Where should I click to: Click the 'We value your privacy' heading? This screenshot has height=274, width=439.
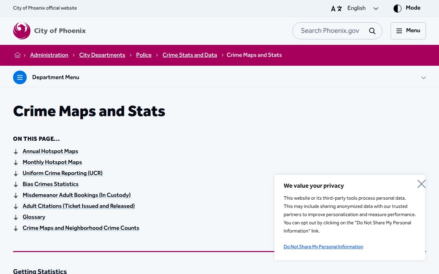click(x=314, y=186)
